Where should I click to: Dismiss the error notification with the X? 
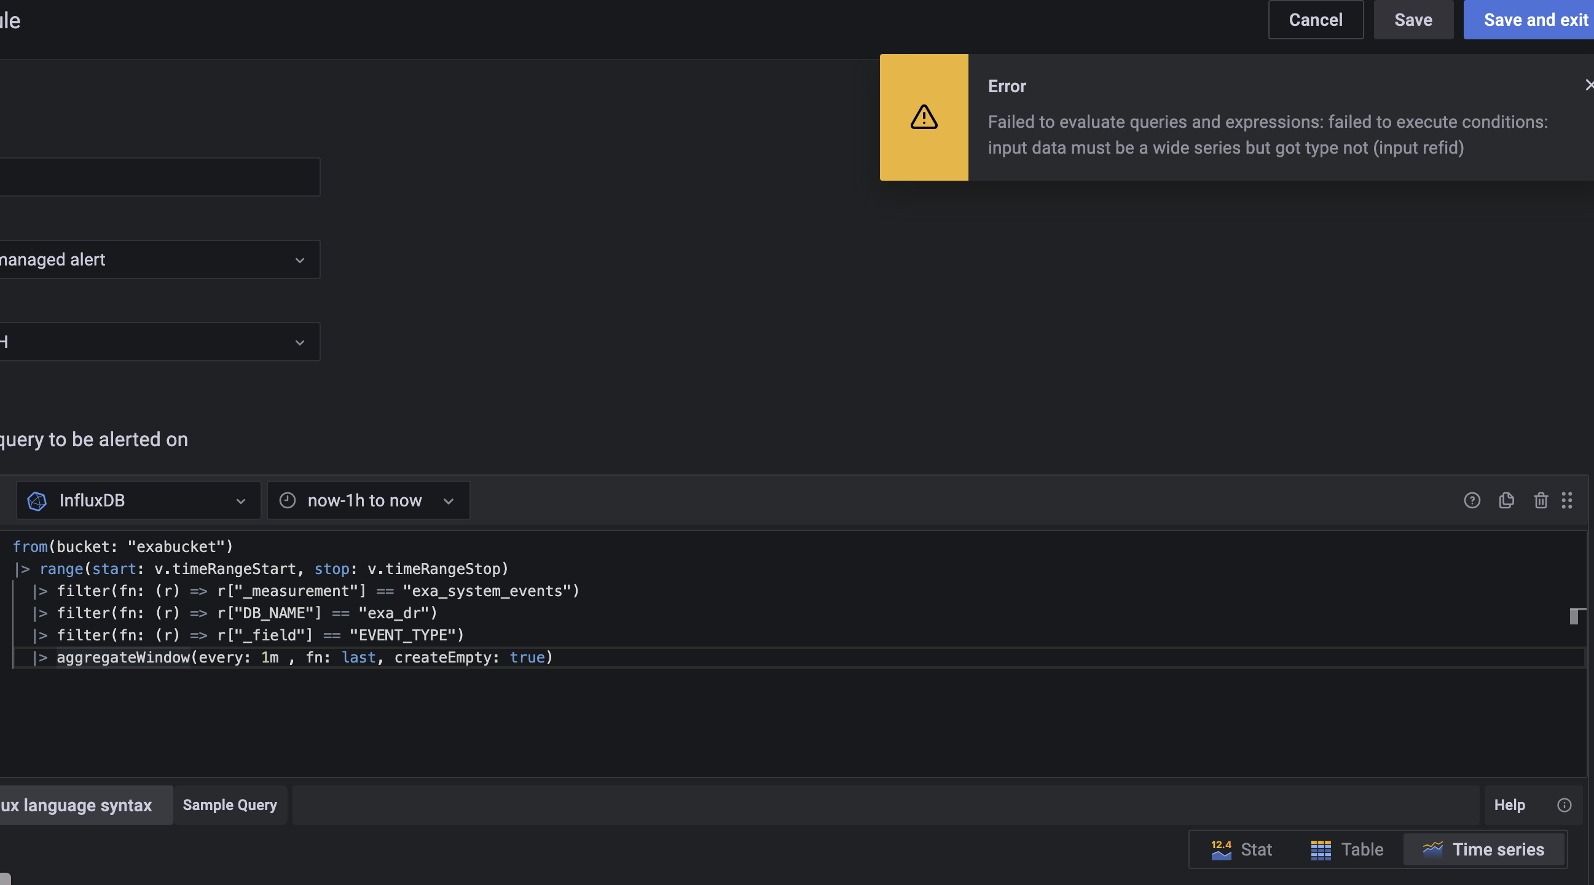tap(1588, 85)
